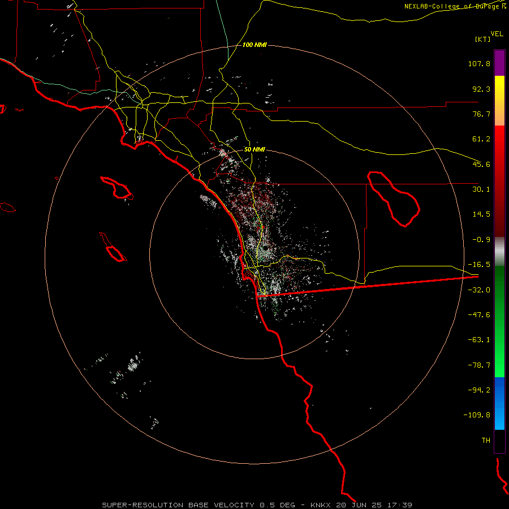
Task: Click the black radar site dot at center
Action: [x=265, y=248]
